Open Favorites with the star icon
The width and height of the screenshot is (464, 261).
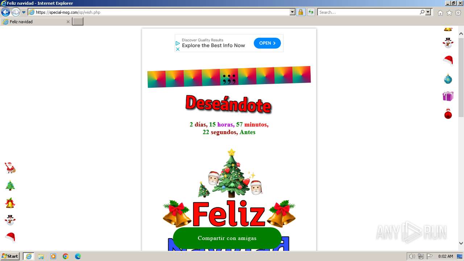tap(449, 13)
